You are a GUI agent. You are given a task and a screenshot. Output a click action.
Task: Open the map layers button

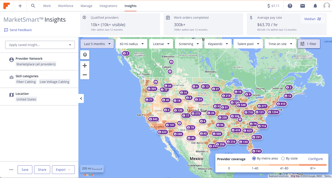85,55
